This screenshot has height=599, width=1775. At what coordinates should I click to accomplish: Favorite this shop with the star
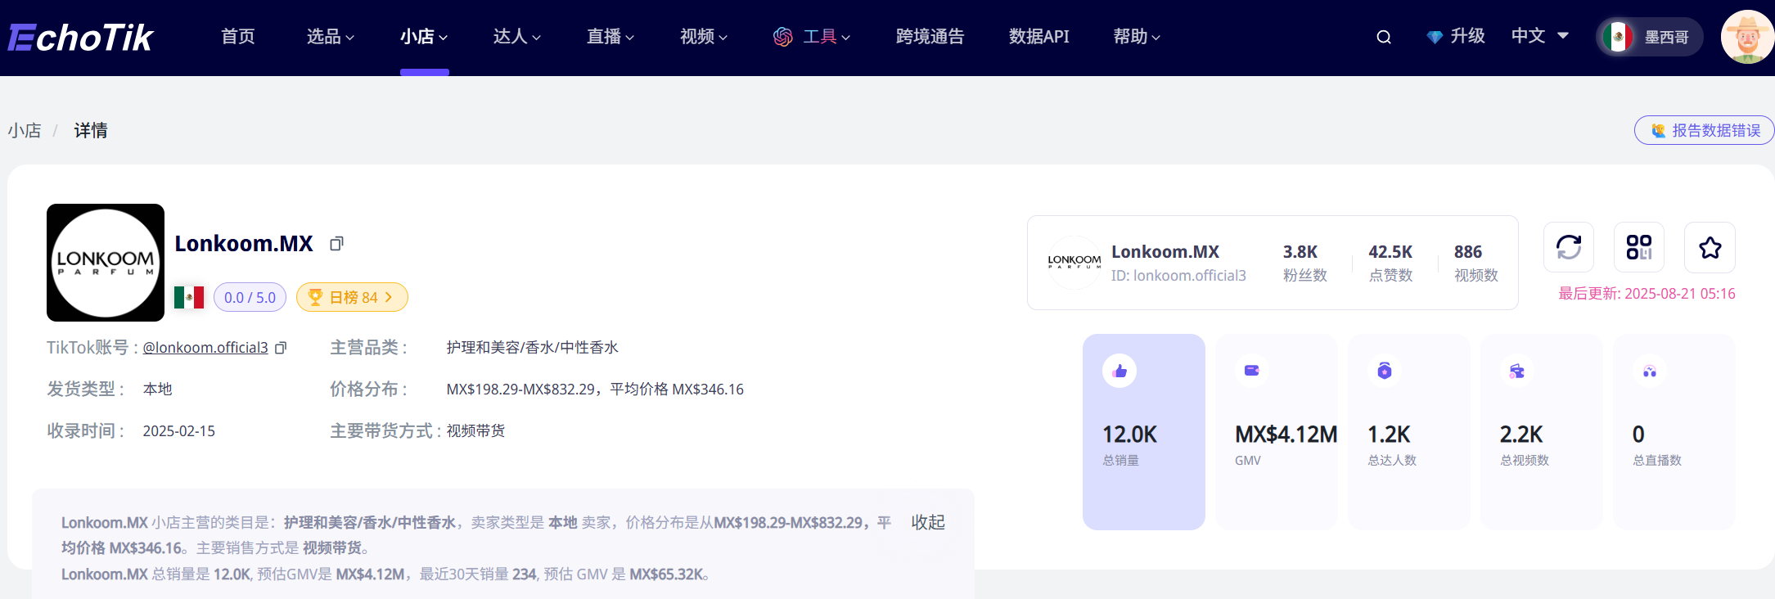click(x=1710, y=247)
